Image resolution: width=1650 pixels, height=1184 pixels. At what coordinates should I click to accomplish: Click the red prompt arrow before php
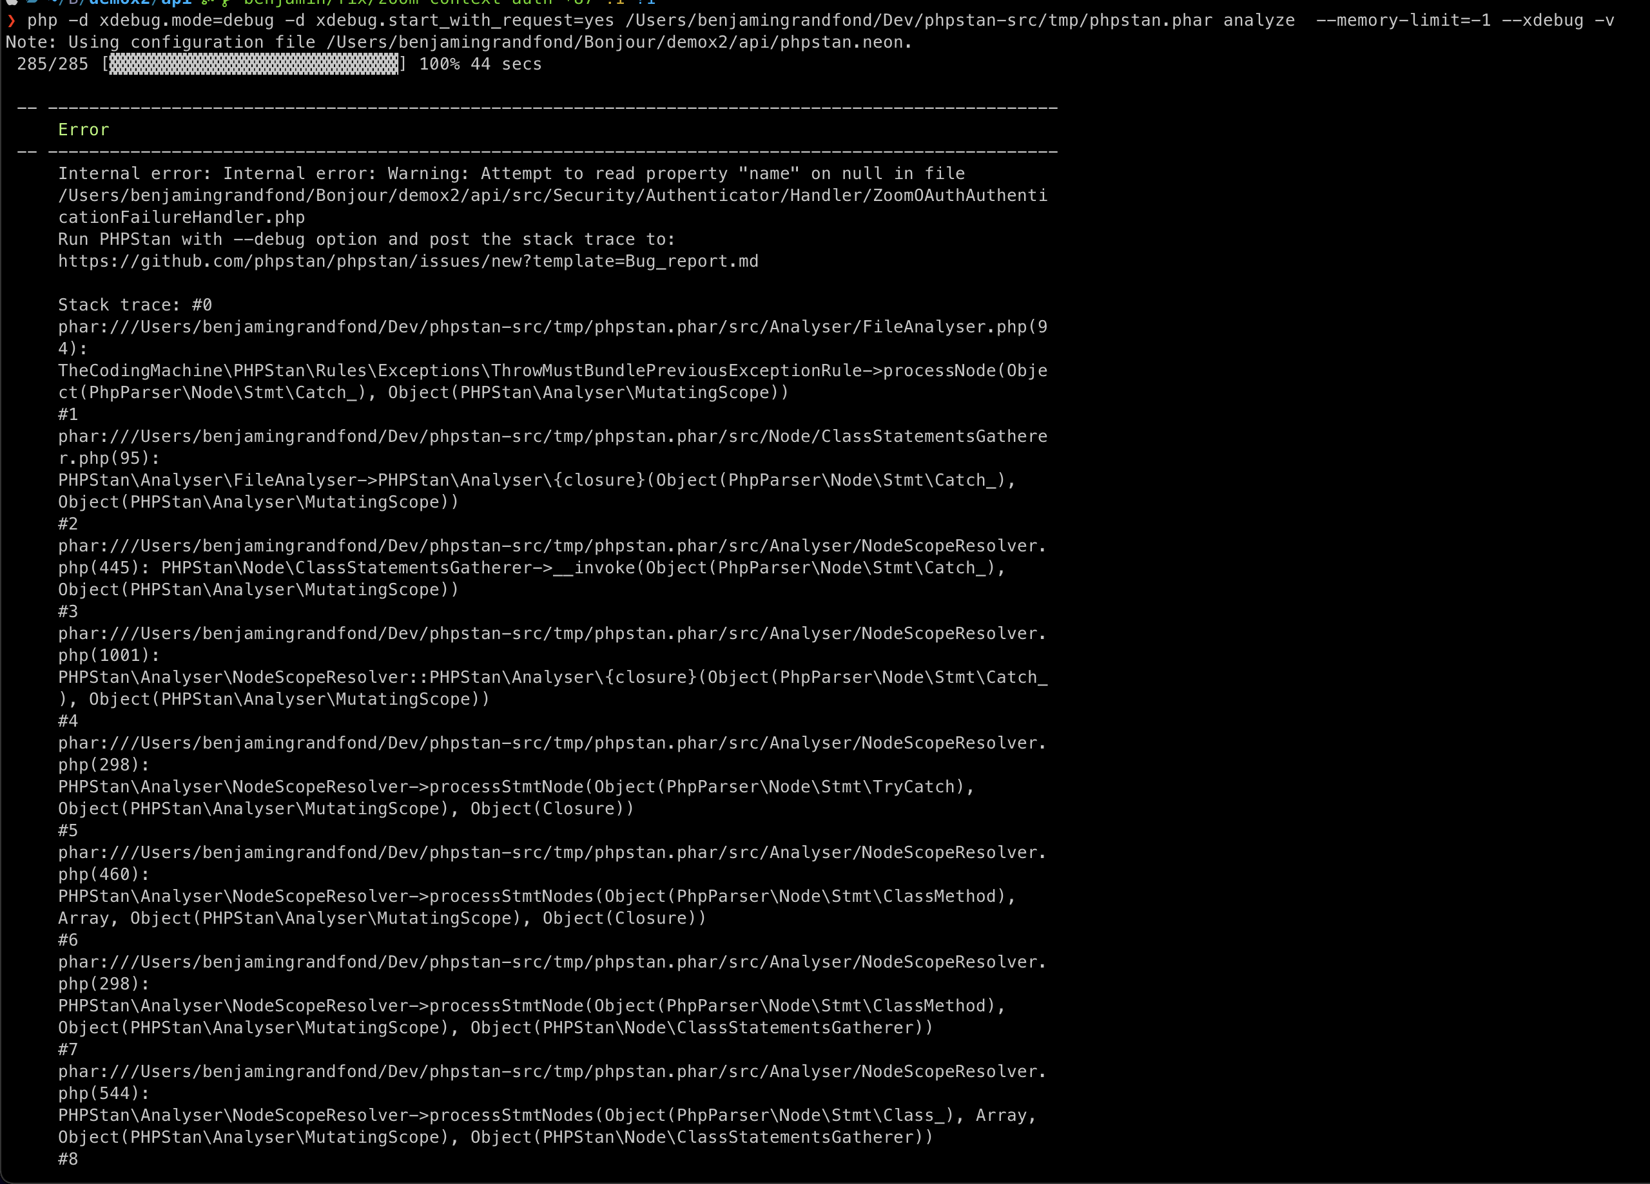click(x=11, y=21)
